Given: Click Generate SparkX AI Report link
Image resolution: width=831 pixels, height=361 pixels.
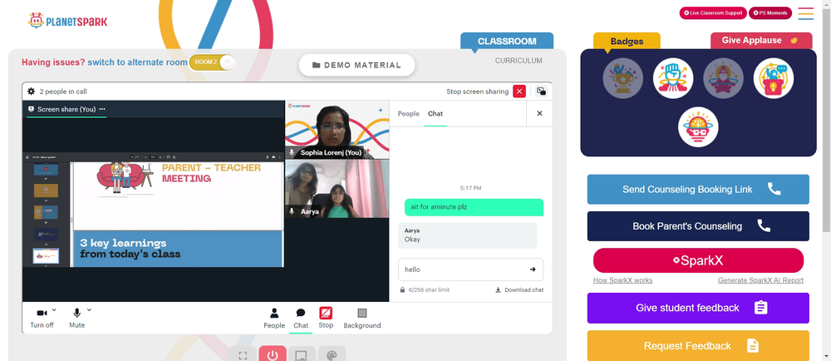Looking at the screenshot, I should [x=760, y=280].
